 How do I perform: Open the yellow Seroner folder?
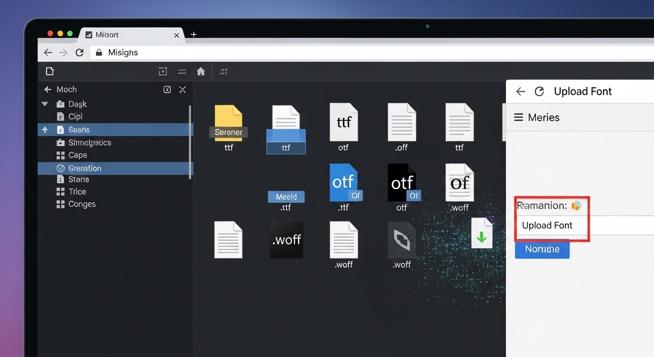tap(228, 123)
